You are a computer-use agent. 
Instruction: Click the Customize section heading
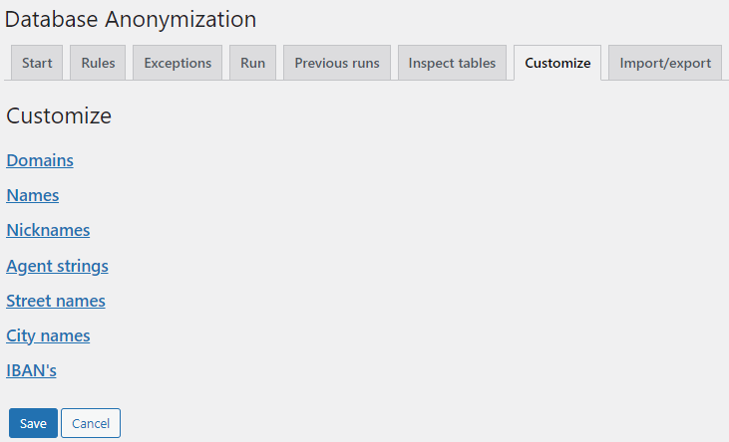59,115
